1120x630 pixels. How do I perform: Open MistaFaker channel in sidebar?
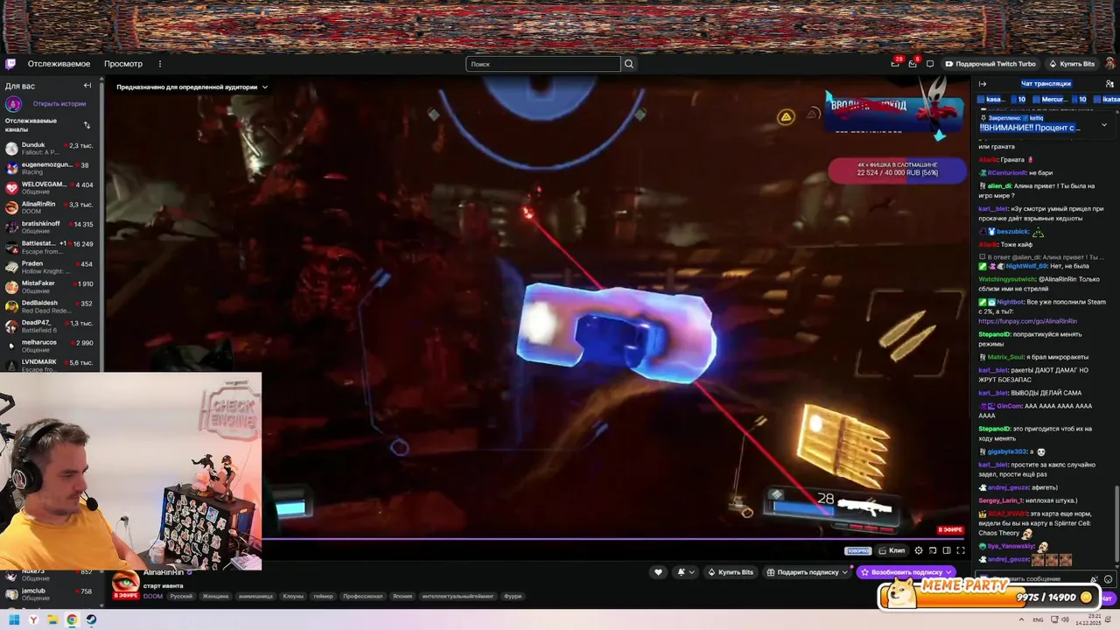tap(51, 287)
